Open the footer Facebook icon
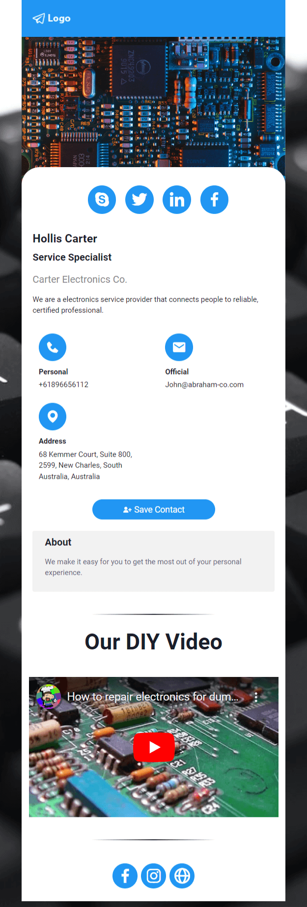Screen dimensions: 307x907 [x=125, y=876]
